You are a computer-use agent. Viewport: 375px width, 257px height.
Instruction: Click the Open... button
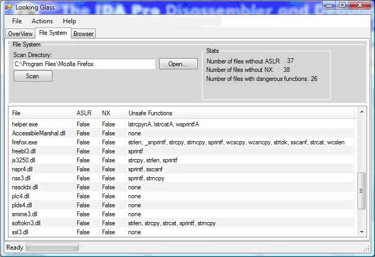pyautogui.click(x=178, y=64)
